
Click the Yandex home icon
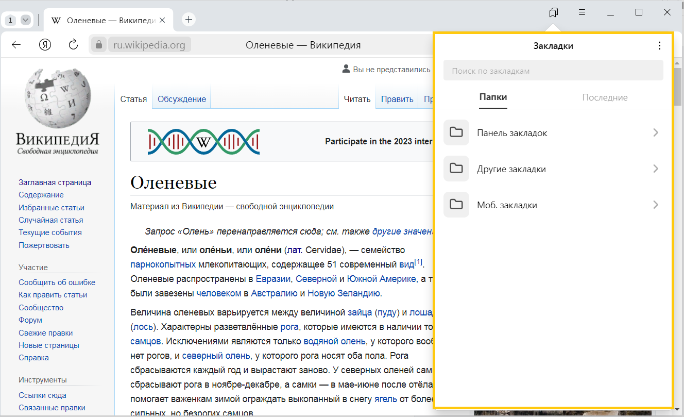[45, 45]
